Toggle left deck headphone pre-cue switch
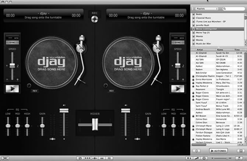Image resolution: width=247 pixels, height=161 pixels. click(x=53, y=139)
